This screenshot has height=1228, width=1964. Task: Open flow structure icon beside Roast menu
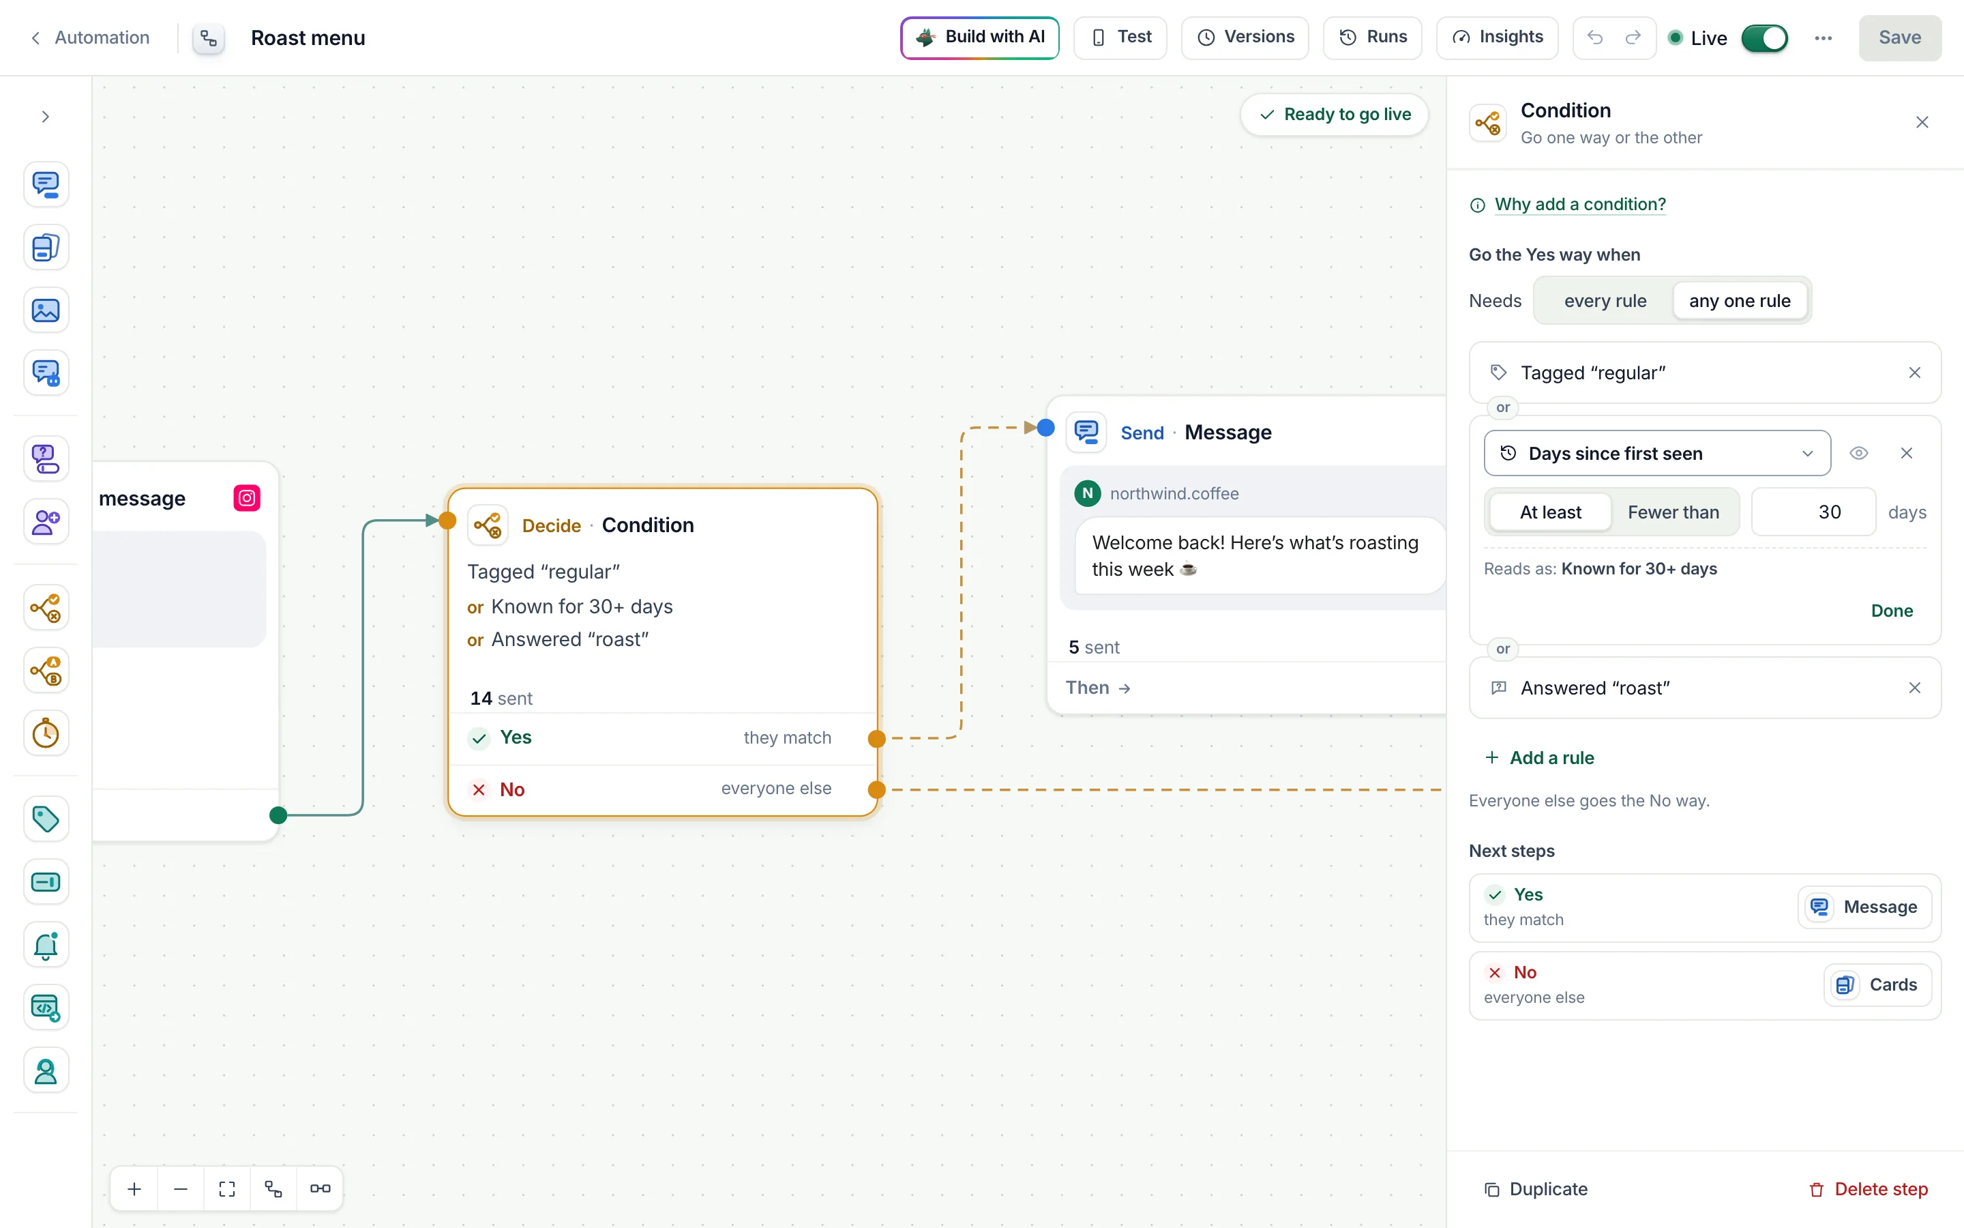tap(209, 38)
